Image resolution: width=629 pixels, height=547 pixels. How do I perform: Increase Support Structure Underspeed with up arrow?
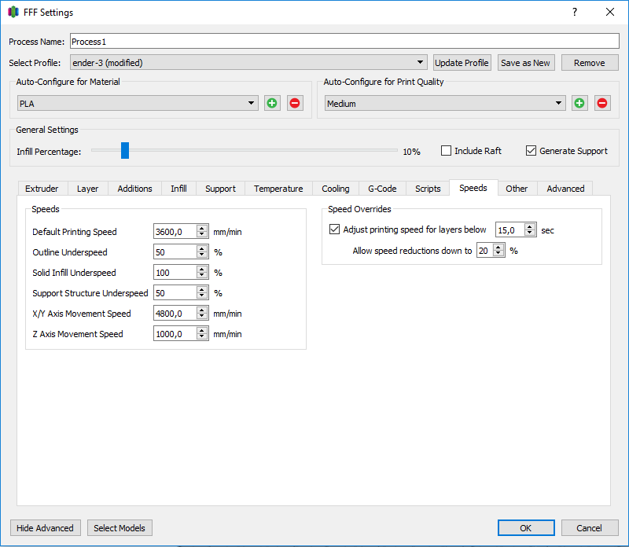pyautogui.click(x=202, y=289)
